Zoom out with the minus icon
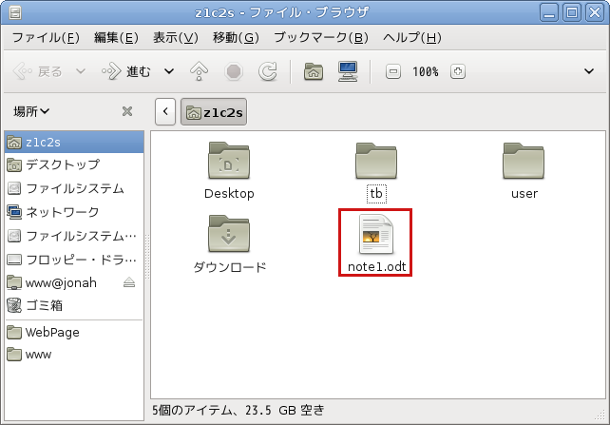Screen dimensions: 610x425 click(393, 71)
